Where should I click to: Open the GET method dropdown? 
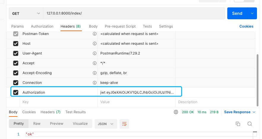pyautogui.click(x=26, y=14)
